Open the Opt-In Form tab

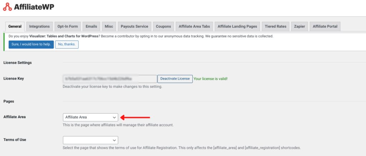click(x=68, y=26)
